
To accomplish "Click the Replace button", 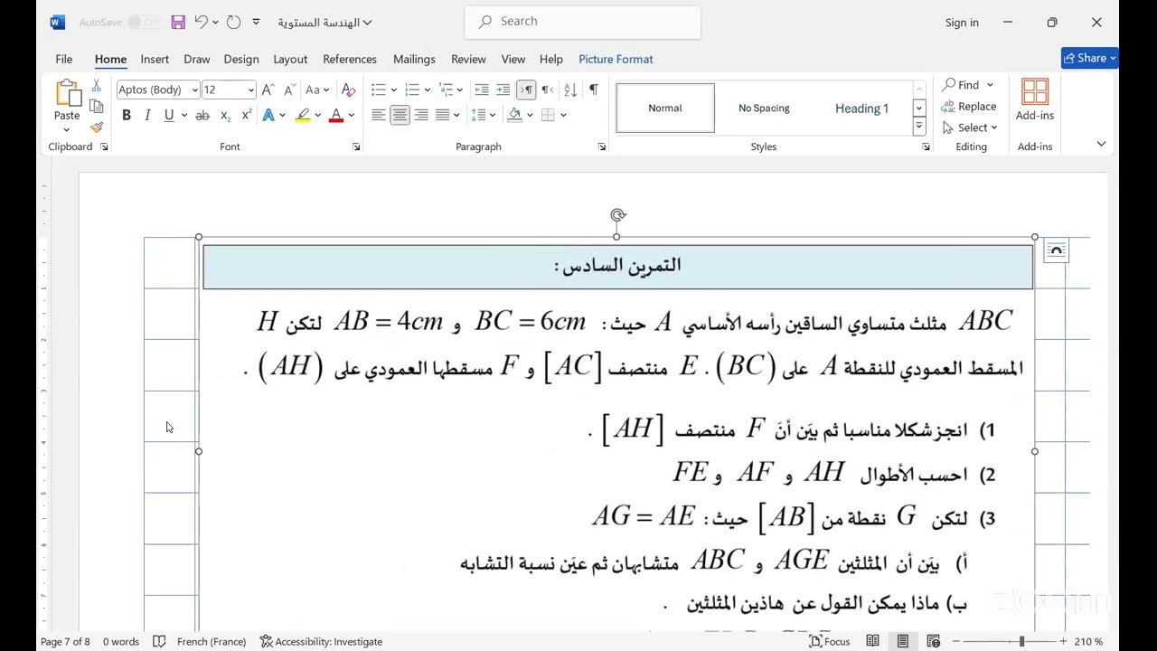I will click(969, 106).
